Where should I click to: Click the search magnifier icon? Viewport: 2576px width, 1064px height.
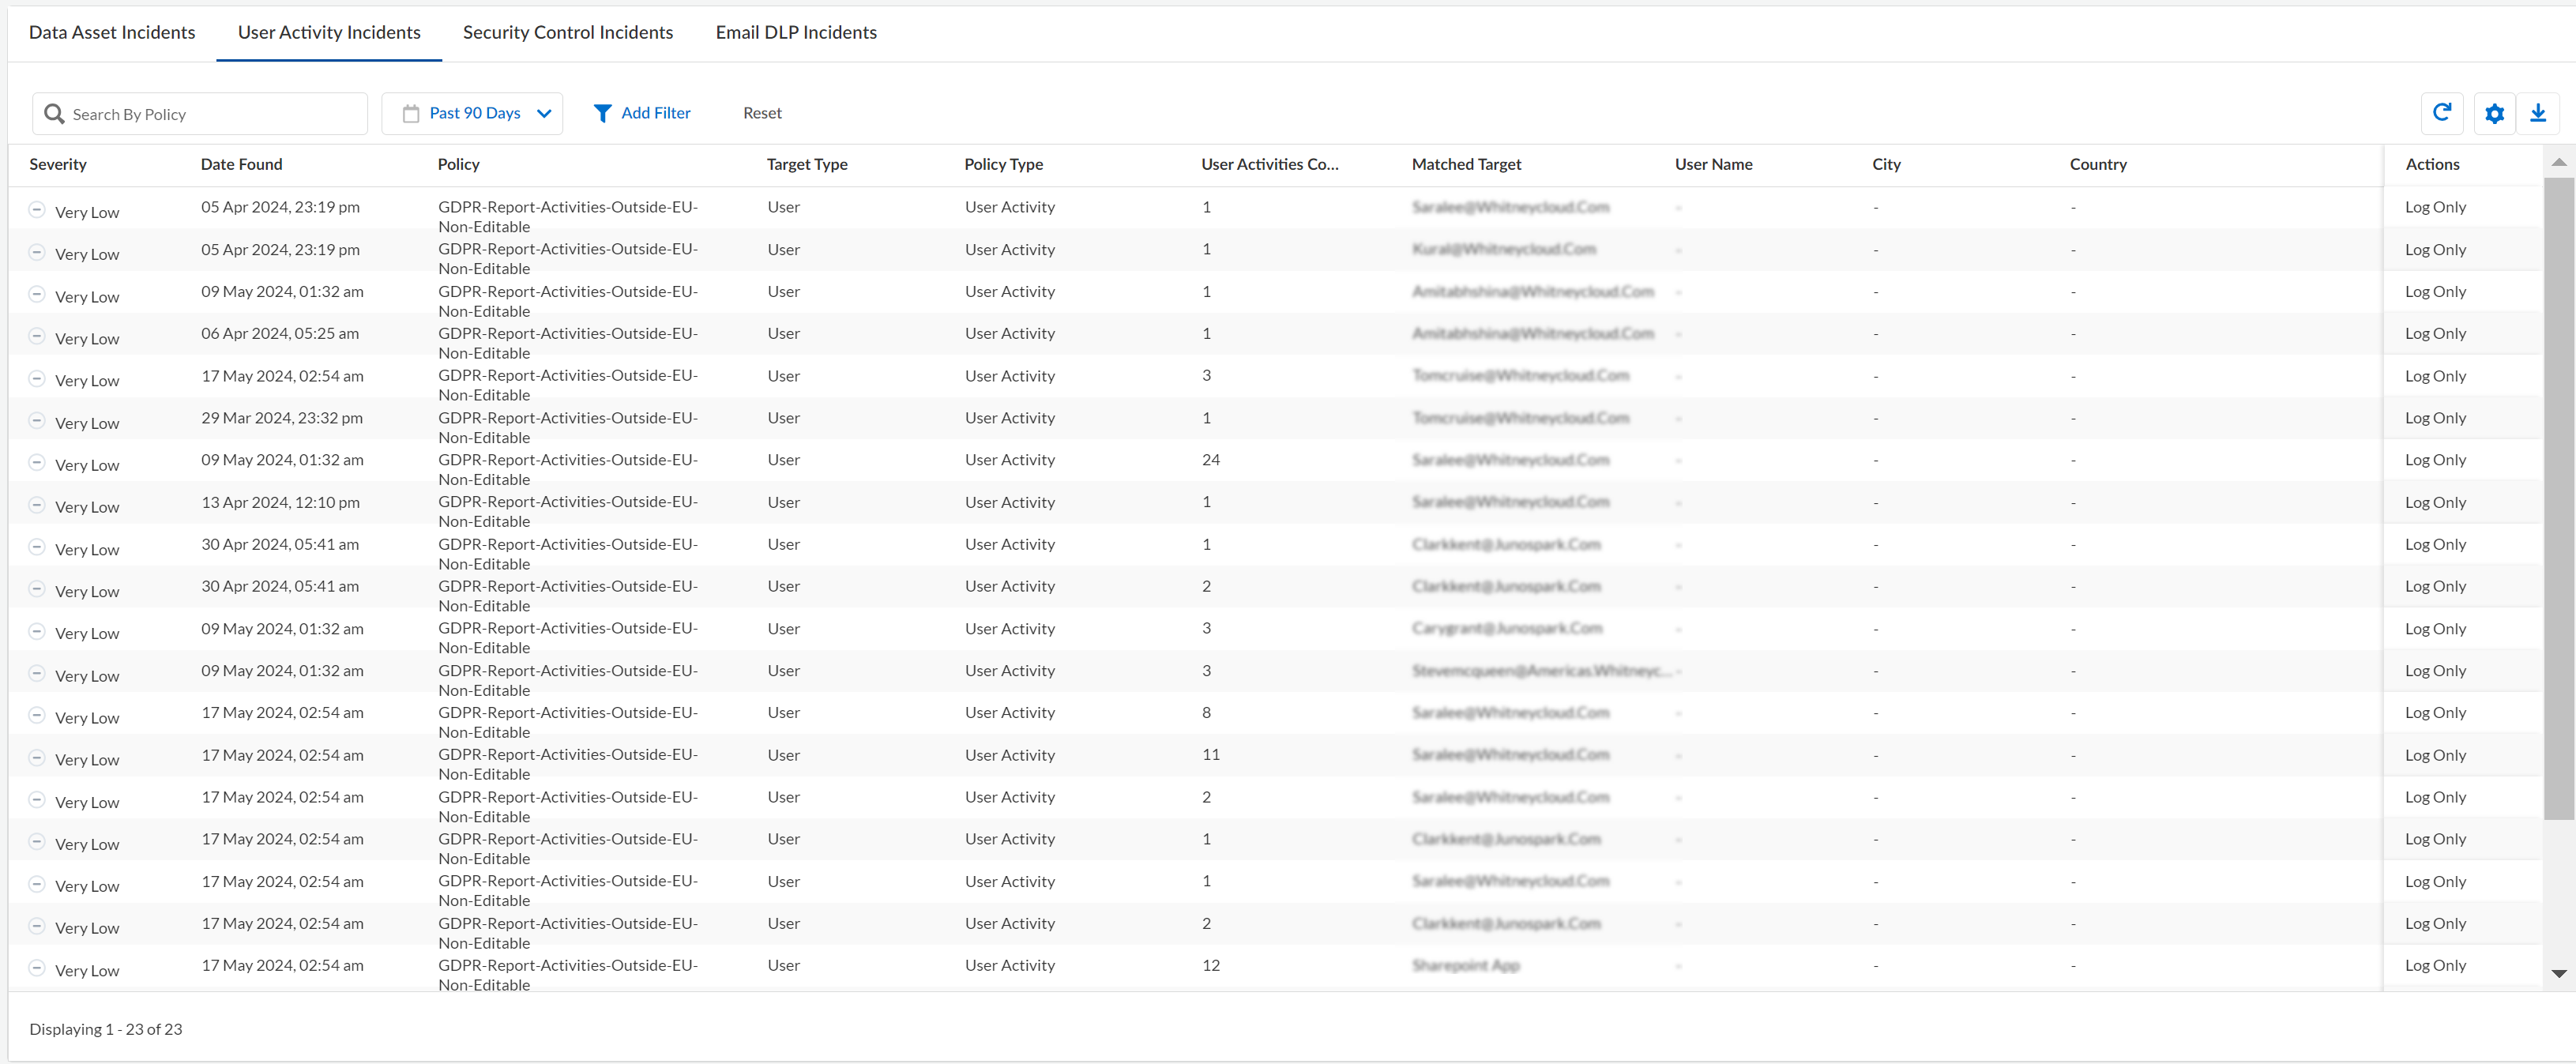[x=54, y=114]
